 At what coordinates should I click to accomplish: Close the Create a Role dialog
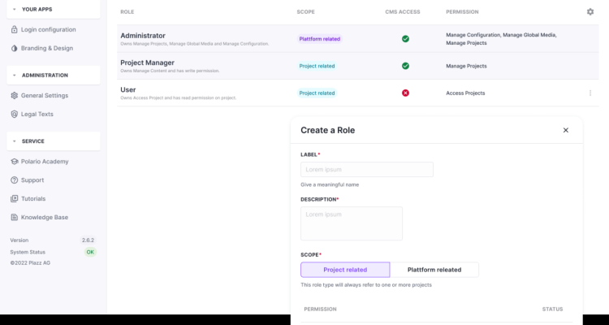click(x=566, y=130)
